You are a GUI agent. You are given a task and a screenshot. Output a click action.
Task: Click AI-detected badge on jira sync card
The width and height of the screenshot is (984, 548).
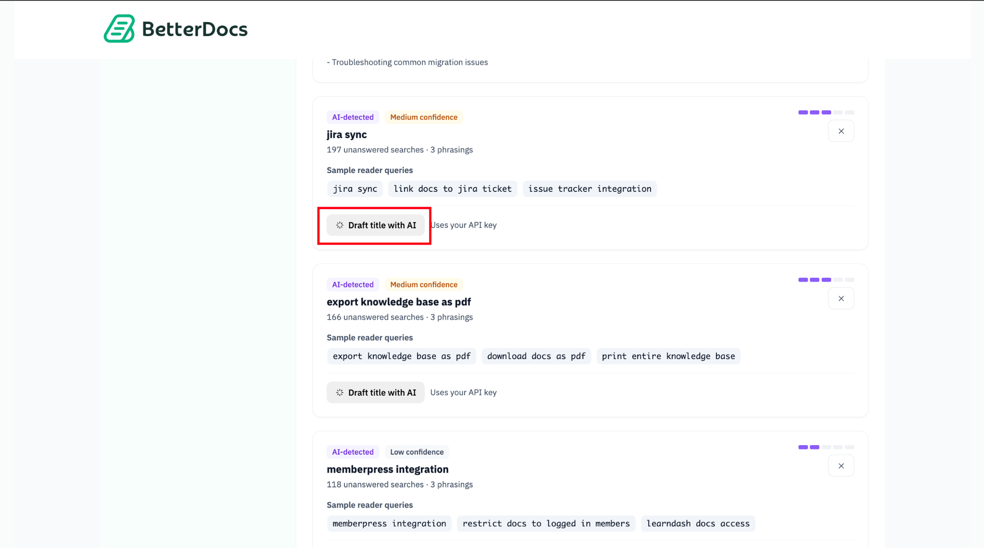tap(353, 117)
